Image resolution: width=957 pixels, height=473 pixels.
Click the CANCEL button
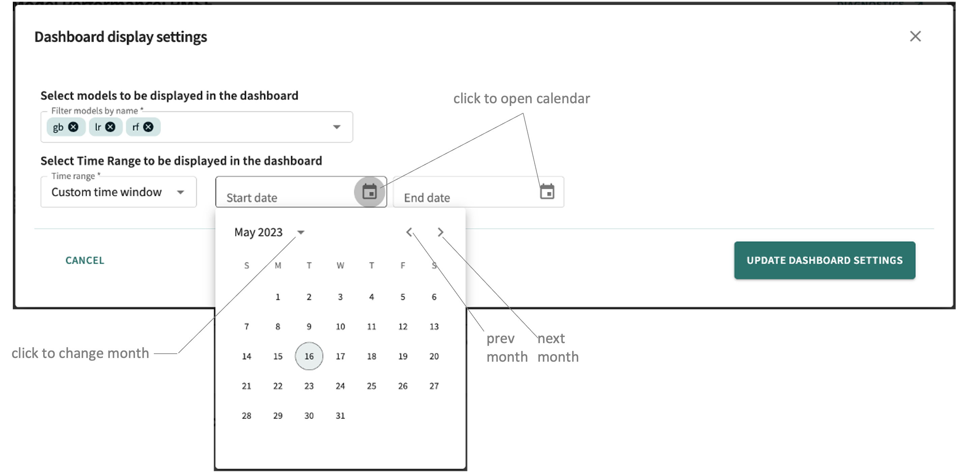[x=85, y=260]
